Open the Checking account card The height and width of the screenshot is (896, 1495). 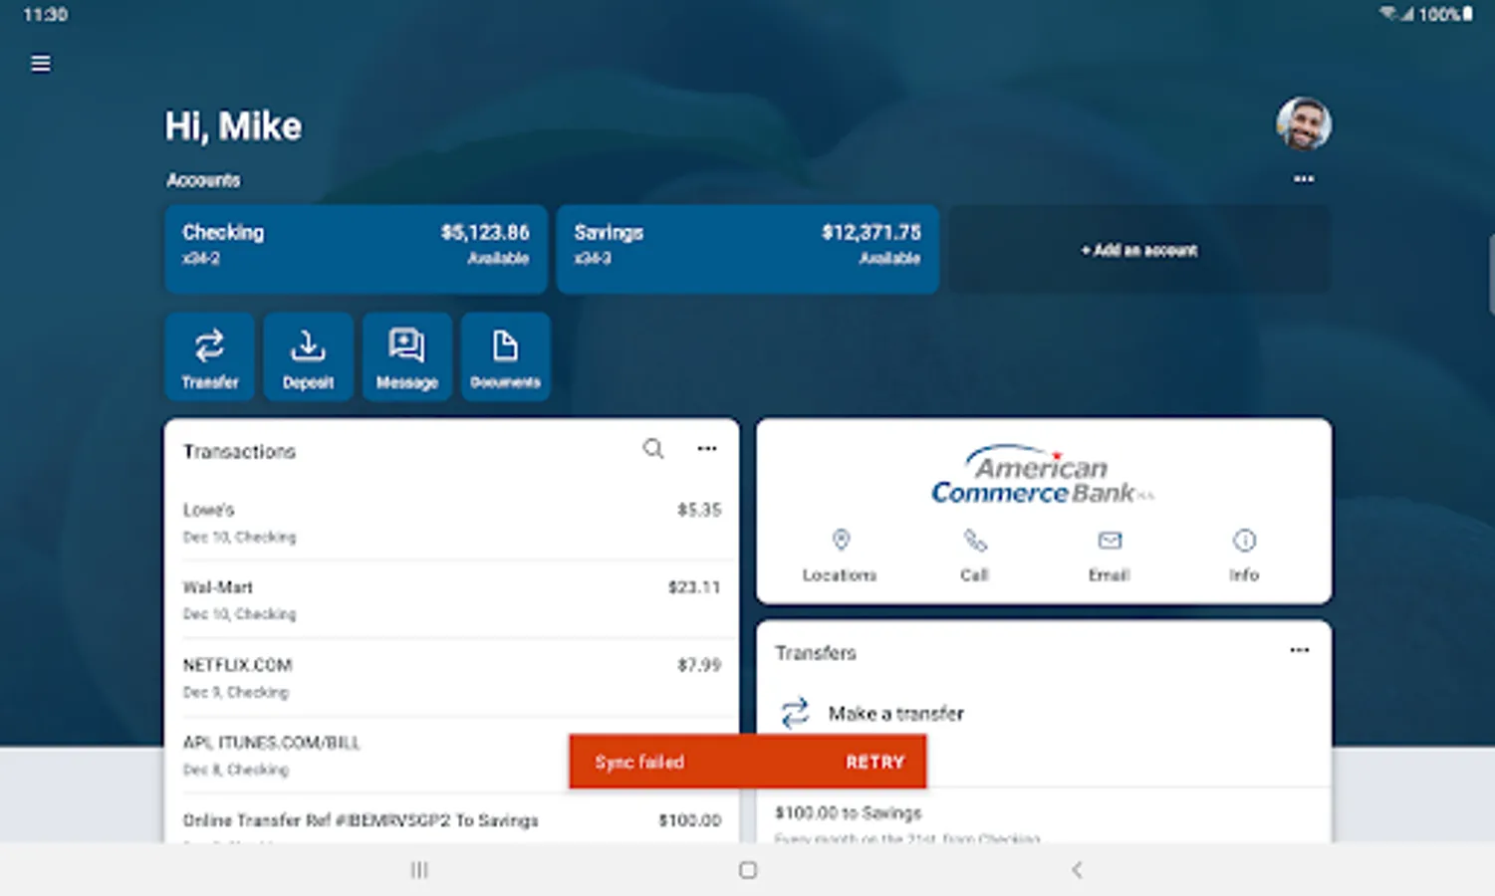click(x=356, y=249)
